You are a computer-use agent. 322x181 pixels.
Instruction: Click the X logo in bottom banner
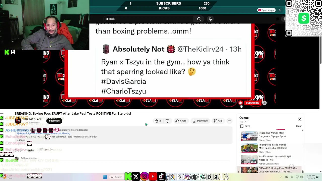[x=136, y=177]
